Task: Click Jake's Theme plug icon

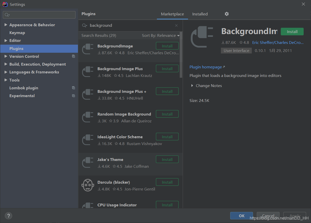Action: point(88,162)
